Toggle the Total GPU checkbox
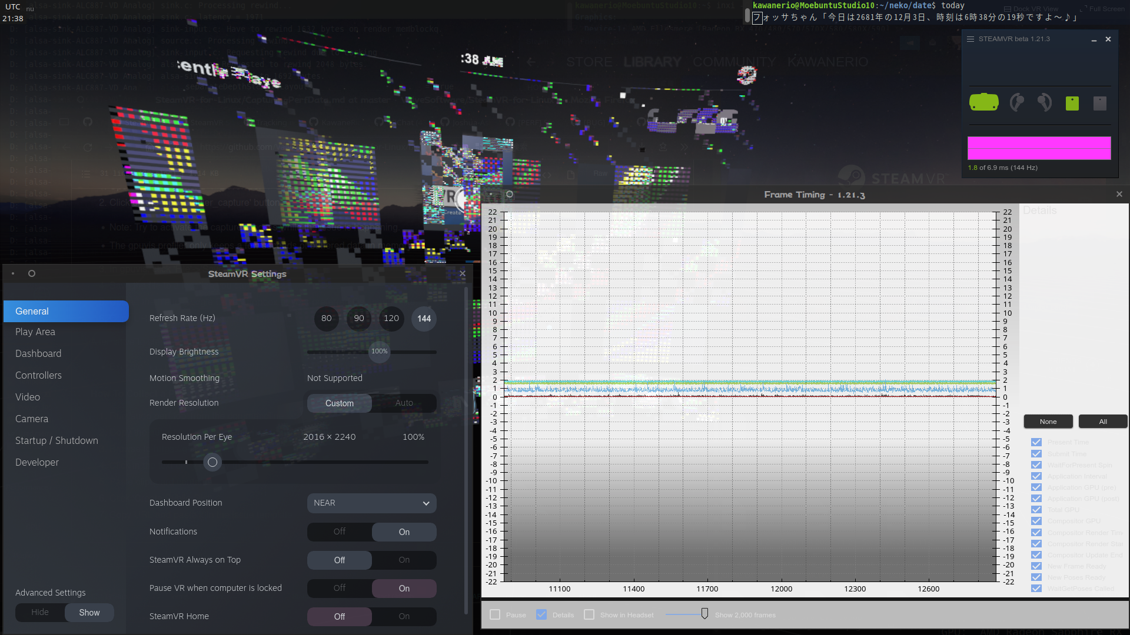The image size is (1130, 635). 1036,510
